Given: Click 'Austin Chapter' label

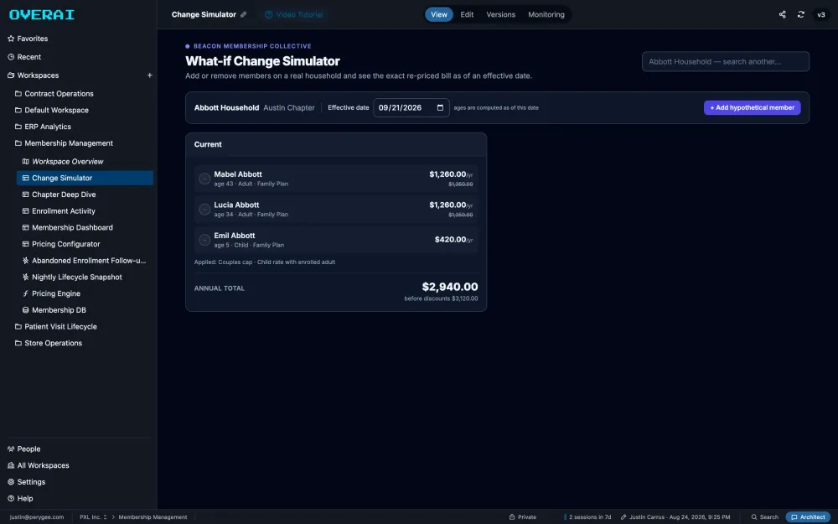Looking at the screenshot, I should pyautogui.click(x=289, y=107).
